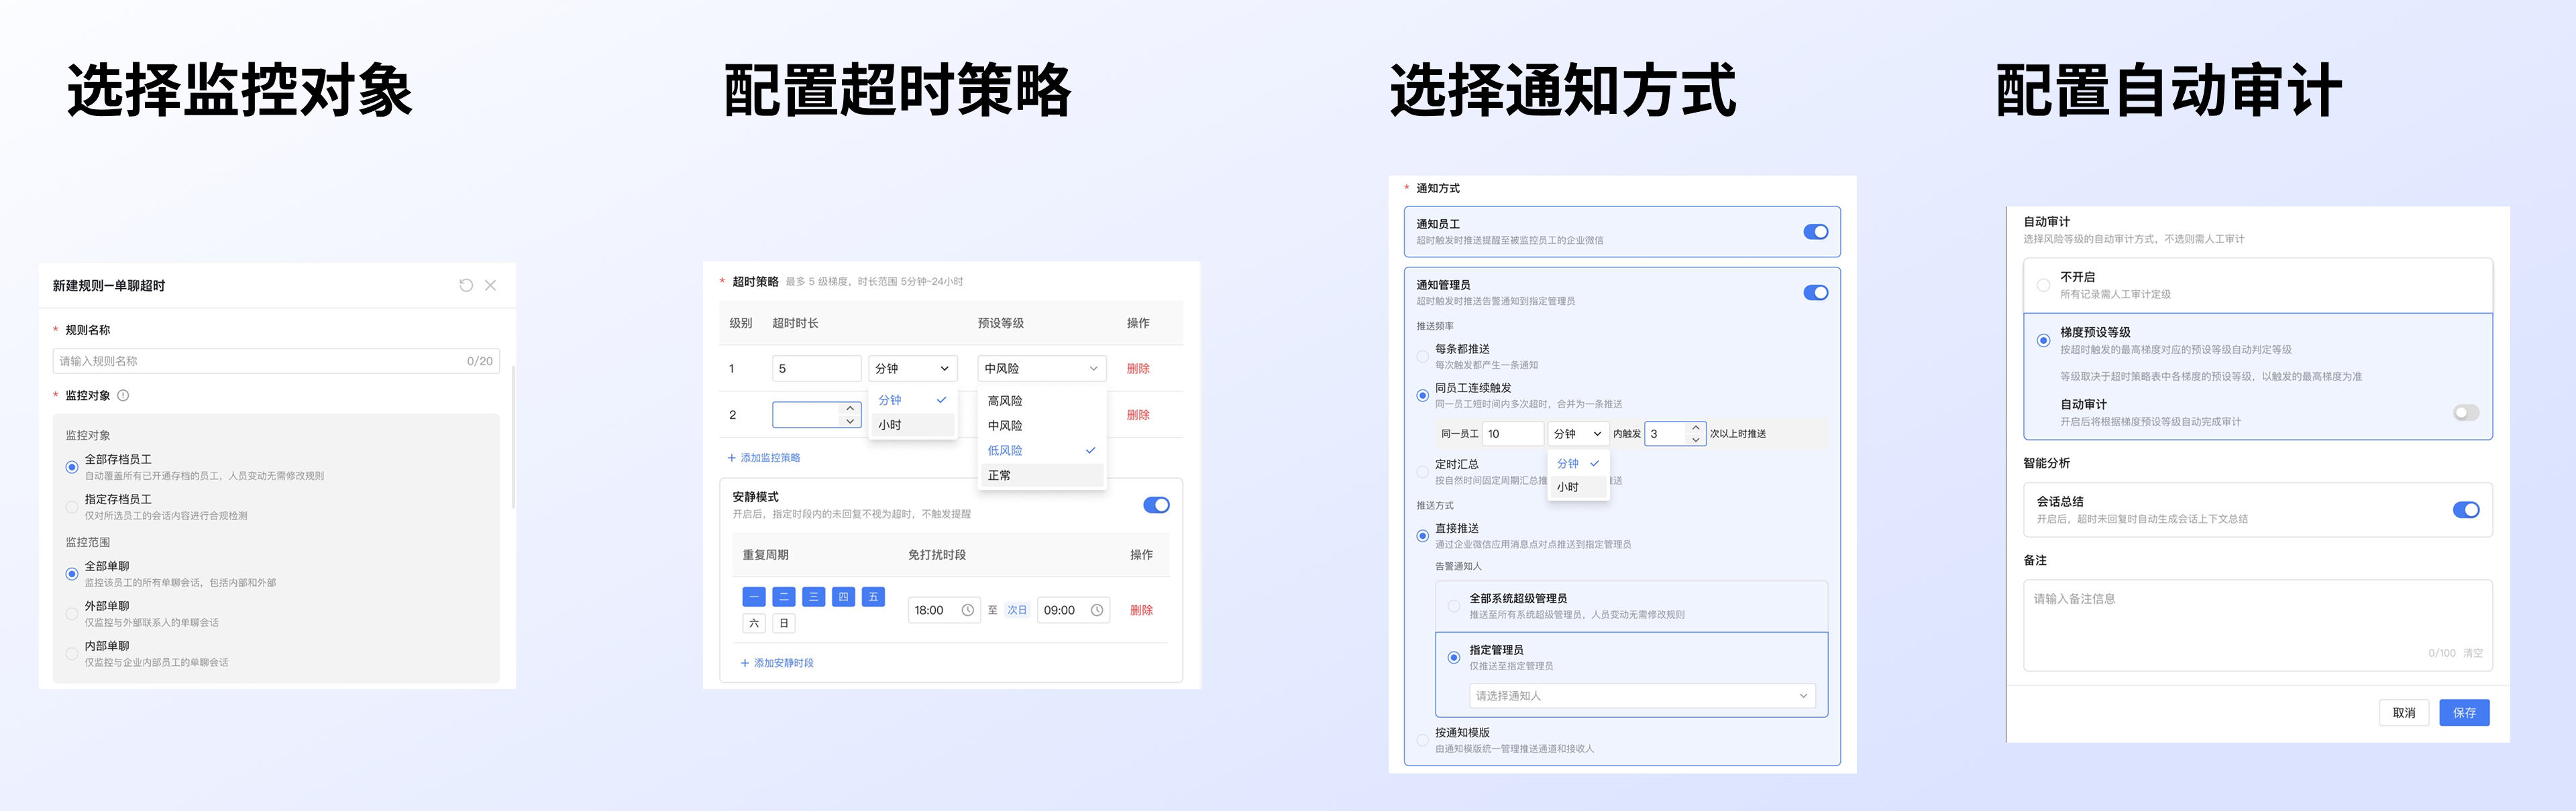This screenshot has width=2576, height=811.
Task: Open the 分钟 unit dropdown in row 1
Action: 913,369
